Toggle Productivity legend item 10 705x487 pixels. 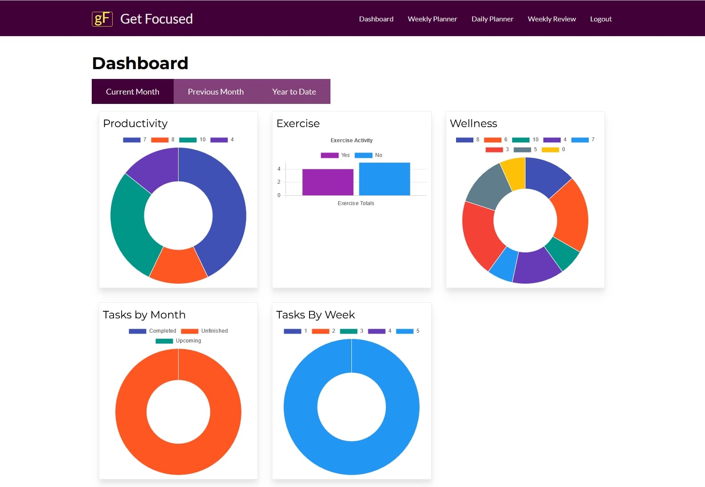pyautogui.click(x=192, y=140)
